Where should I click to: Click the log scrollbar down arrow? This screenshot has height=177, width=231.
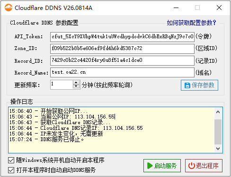[x=218, y=149]
